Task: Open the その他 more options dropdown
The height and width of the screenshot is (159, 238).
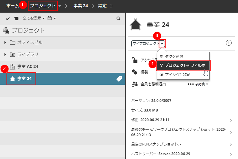Action: pos(198,84)
